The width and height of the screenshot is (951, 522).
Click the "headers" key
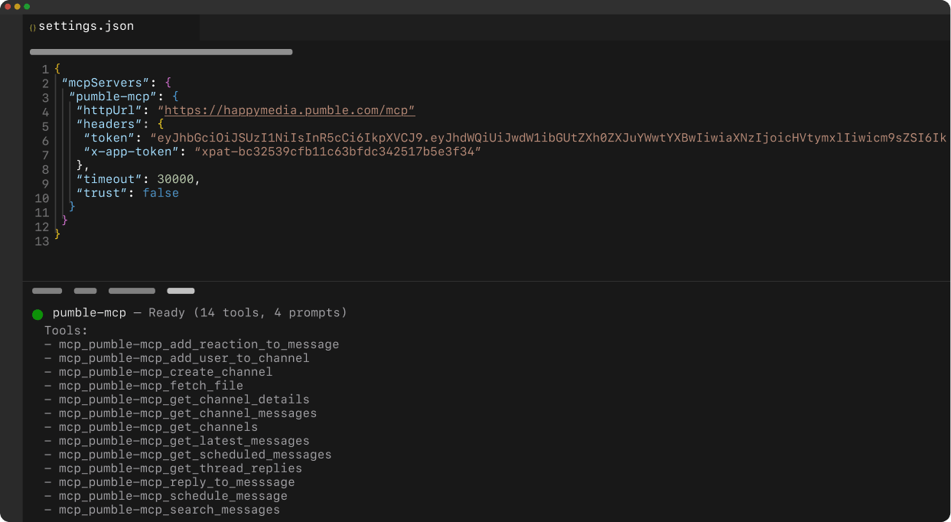coord(109,124)
